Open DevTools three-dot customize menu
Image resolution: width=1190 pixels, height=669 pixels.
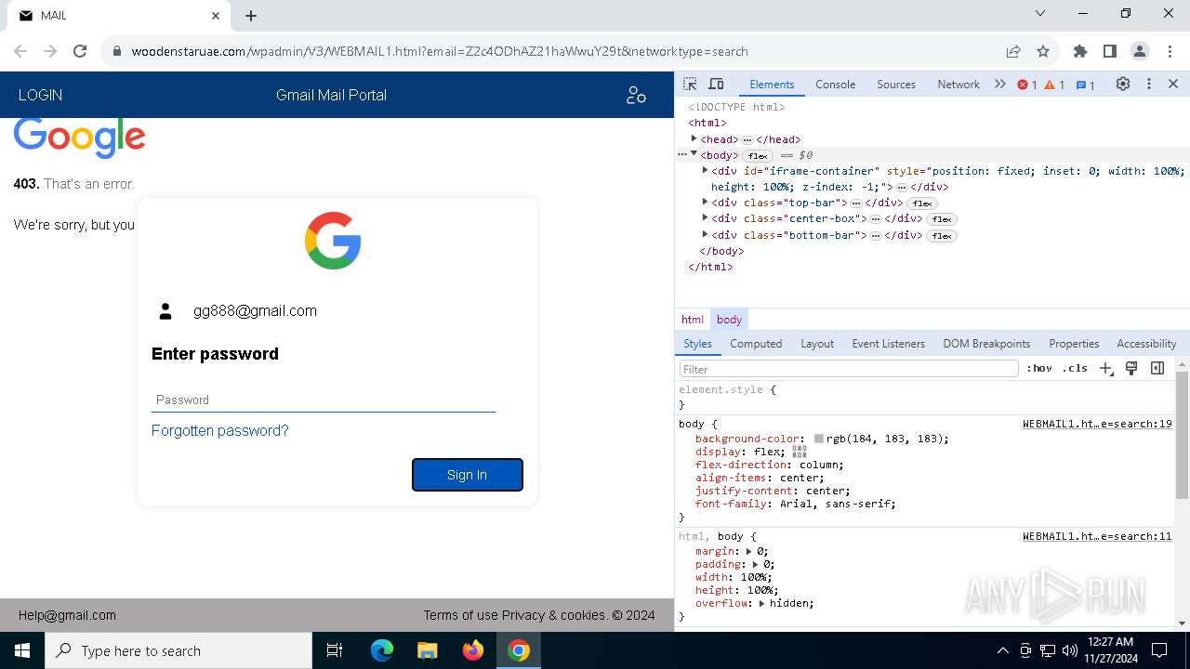pos(1149,84)
